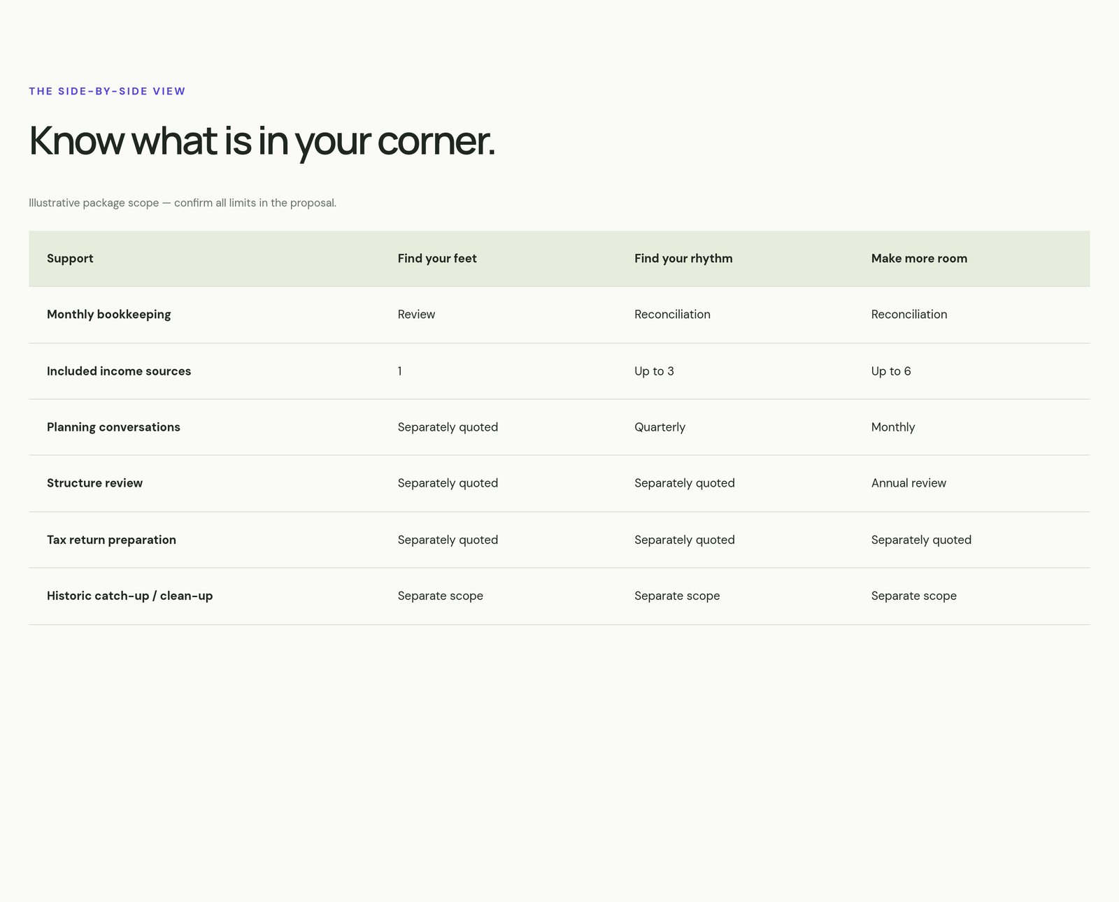
Task: Click Tax return 'Separately quoted' under Make more room
Action: (x=921, y=540)
